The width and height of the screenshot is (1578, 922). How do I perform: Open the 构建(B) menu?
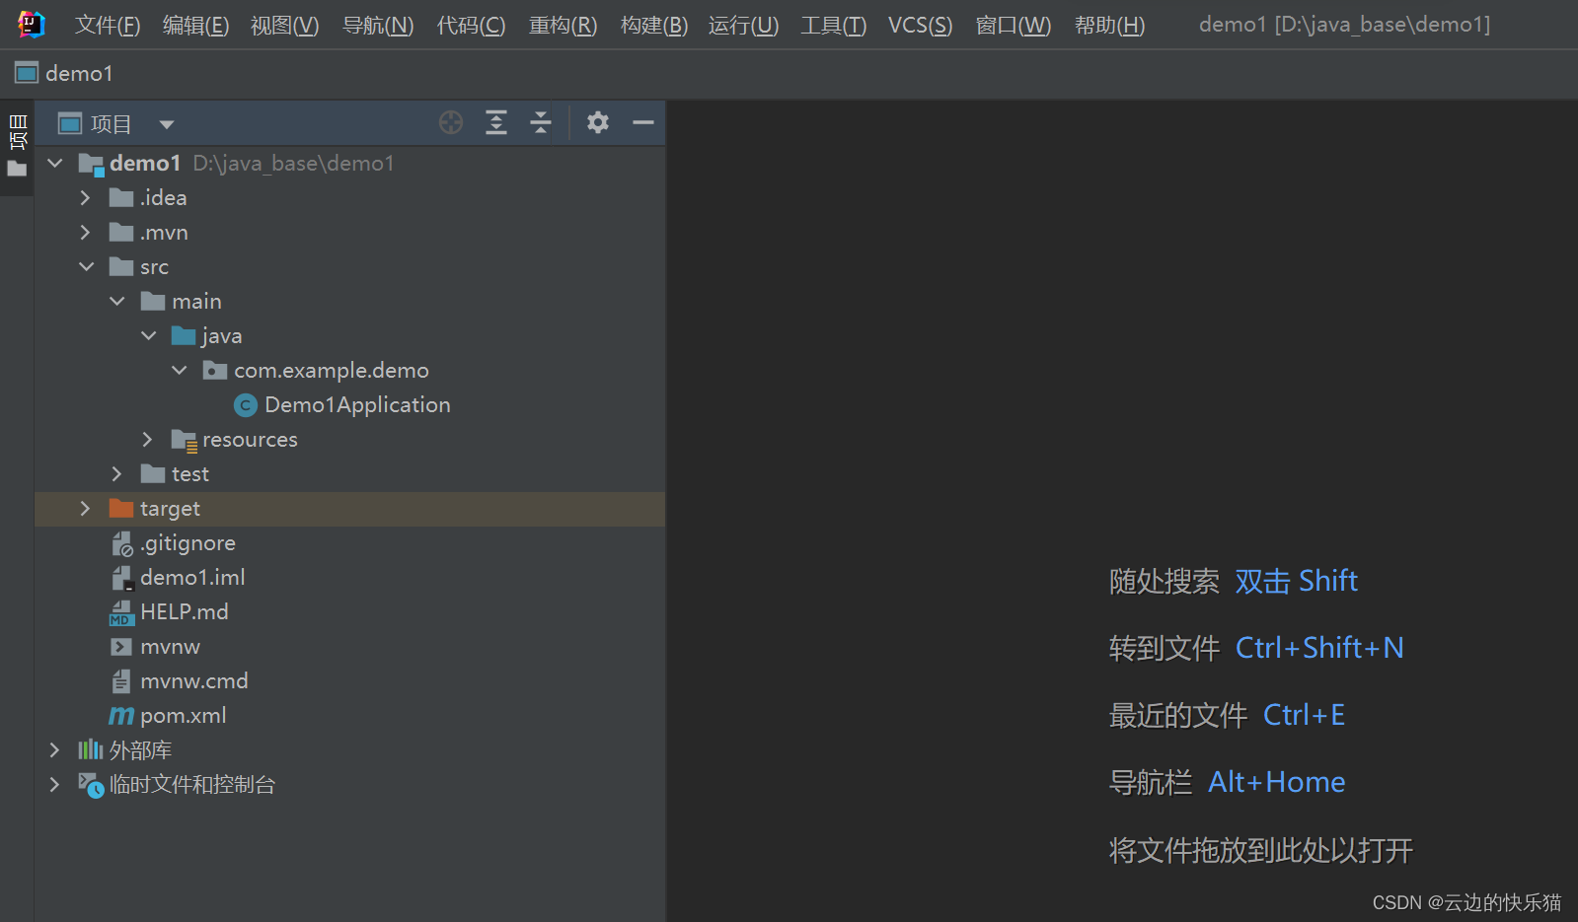(x=654, y=25)
